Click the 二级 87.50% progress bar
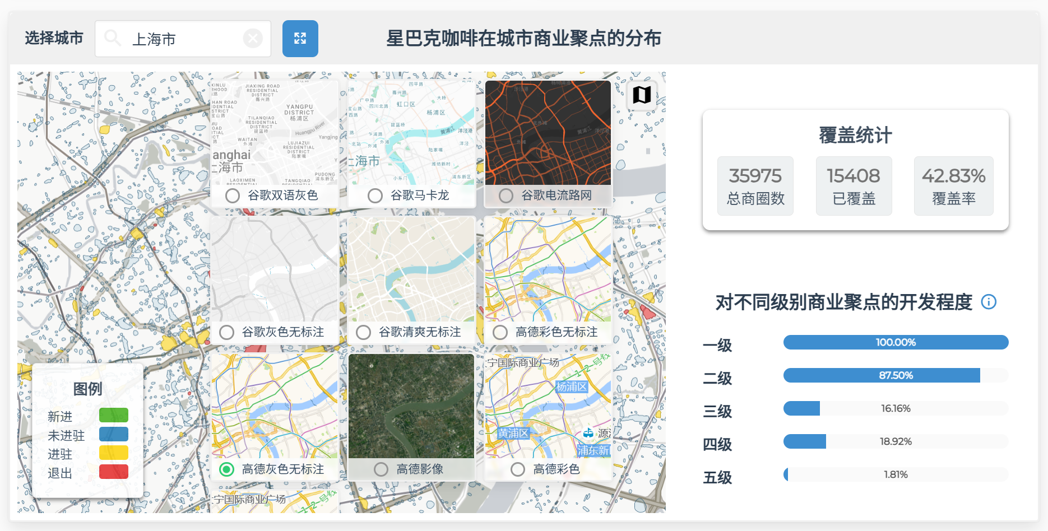This screenshot has height=531, width=1048. (896, 375)
